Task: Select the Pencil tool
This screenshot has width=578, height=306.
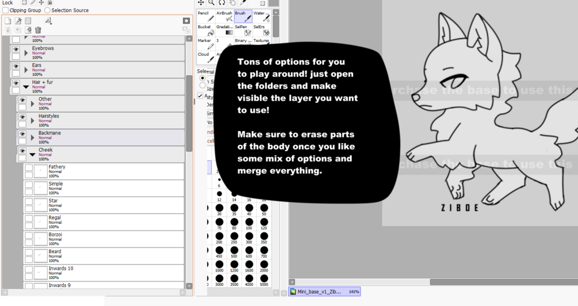Action: tap(206, 17)
